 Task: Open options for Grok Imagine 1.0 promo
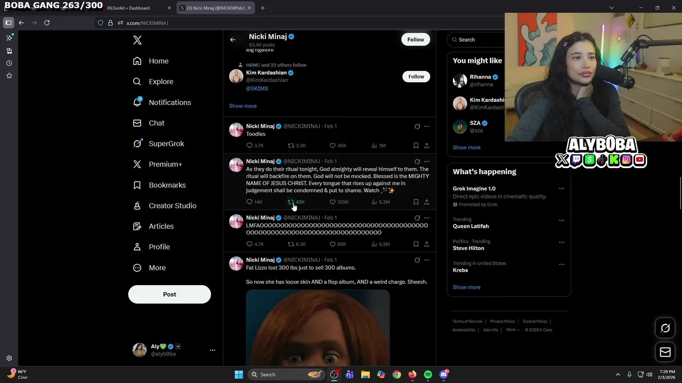coord(562,189)
